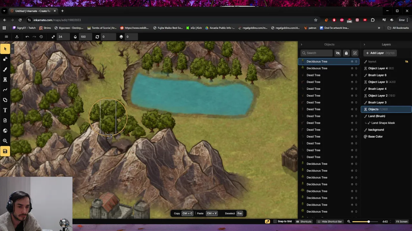
Task: Click the eyedropper icon in bottom bar
Action: [267, 221]
